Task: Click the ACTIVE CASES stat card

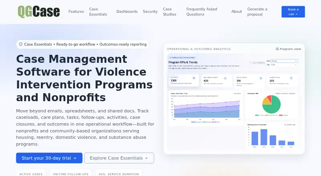Action: [31, 173]
